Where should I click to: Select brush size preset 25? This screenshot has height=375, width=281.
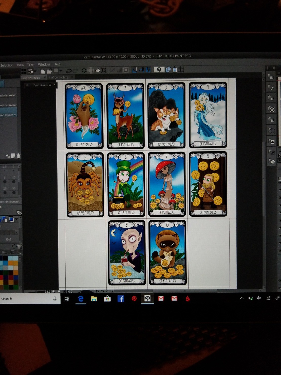tap(5, 191)
